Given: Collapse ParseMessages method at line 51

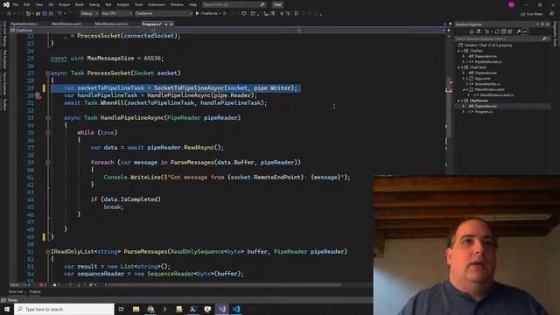Looking at the screenshot, I should pos(47,251).
